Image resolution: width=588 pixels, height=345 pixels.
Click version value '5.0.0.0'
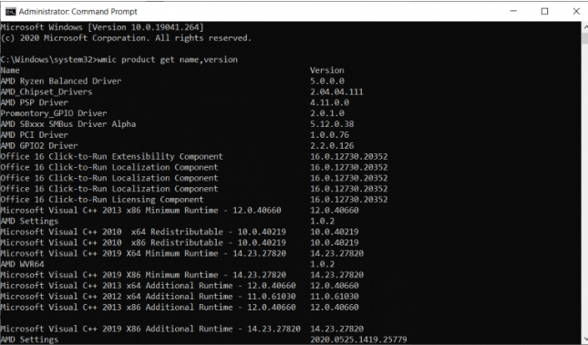[x=327, y=81]
